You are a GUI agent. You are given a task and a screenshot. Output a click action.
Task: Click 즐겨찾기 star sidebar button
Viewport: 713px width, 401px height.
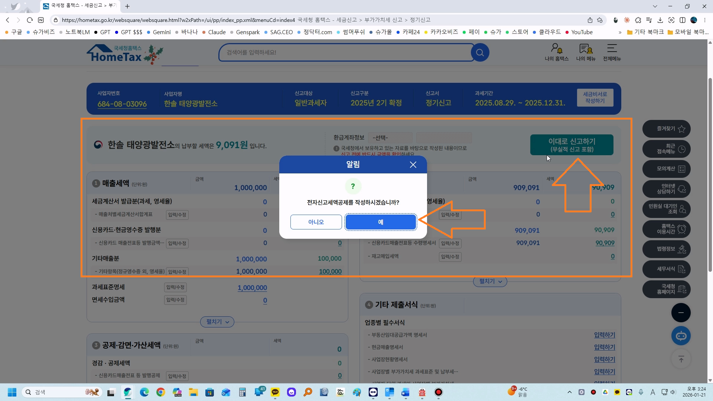666,129
